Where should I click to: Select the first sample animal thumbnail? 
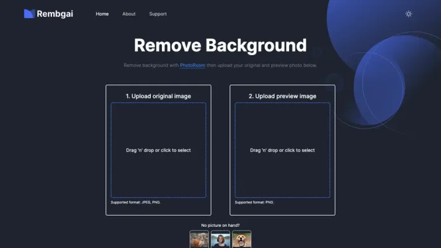point(199,239)
